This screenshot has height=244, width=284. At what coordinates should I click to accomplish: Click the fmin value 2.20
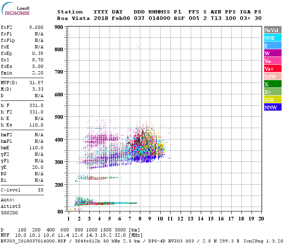tap(38, 73)
